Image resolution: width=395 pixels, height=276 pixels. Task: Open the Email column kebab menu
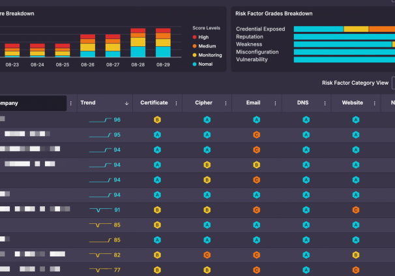click(275, 103)
